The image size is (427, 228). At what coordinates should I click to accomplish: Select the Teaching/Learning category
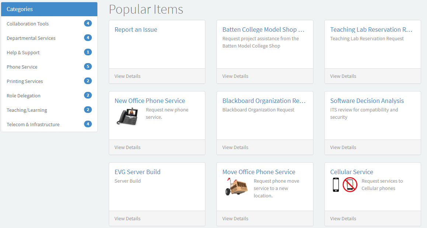tap(27, 110)
